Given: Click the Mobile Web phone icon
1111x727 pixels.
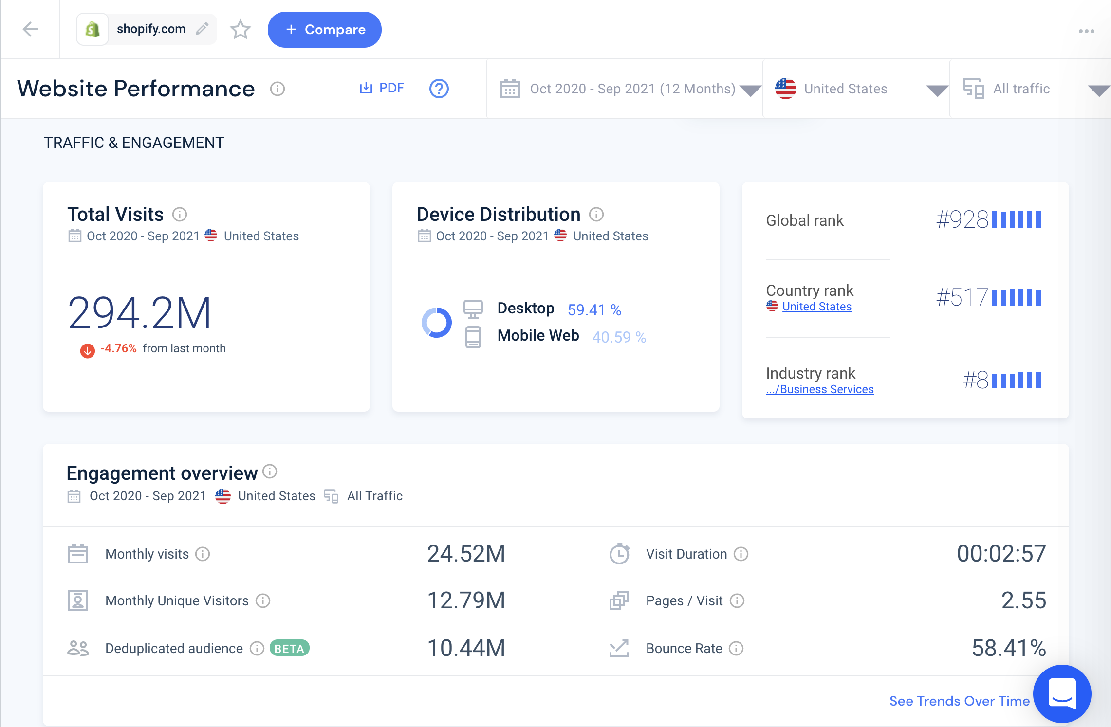Looking at the screenshot, I should point(473,337).
